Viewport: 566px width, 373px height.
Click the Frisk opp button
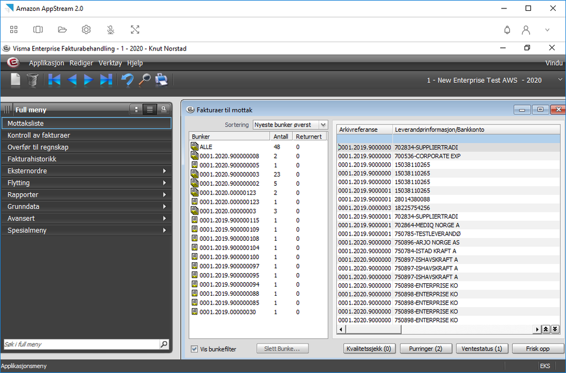point(538,349)
